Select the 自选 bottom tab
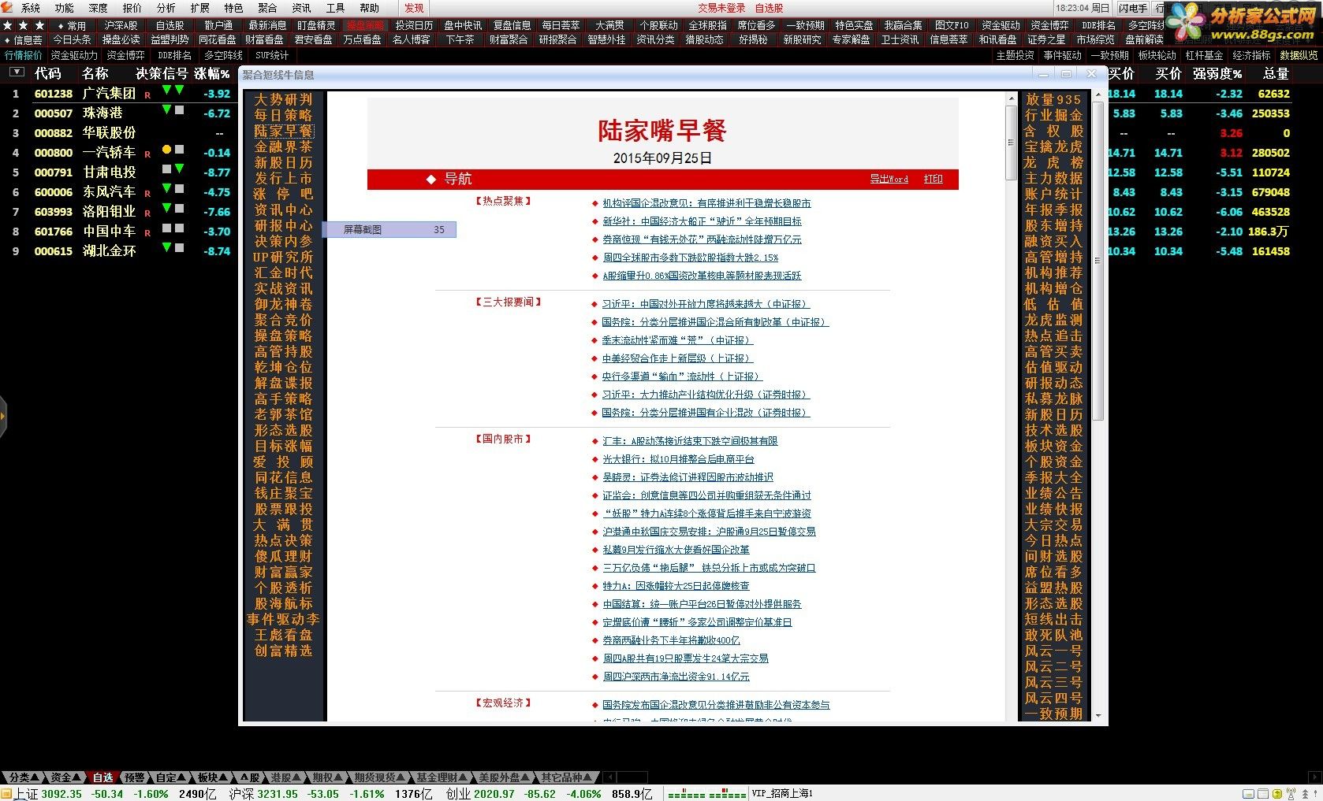Viewport: 1323px width, 801px height. [x=102, y=777]
